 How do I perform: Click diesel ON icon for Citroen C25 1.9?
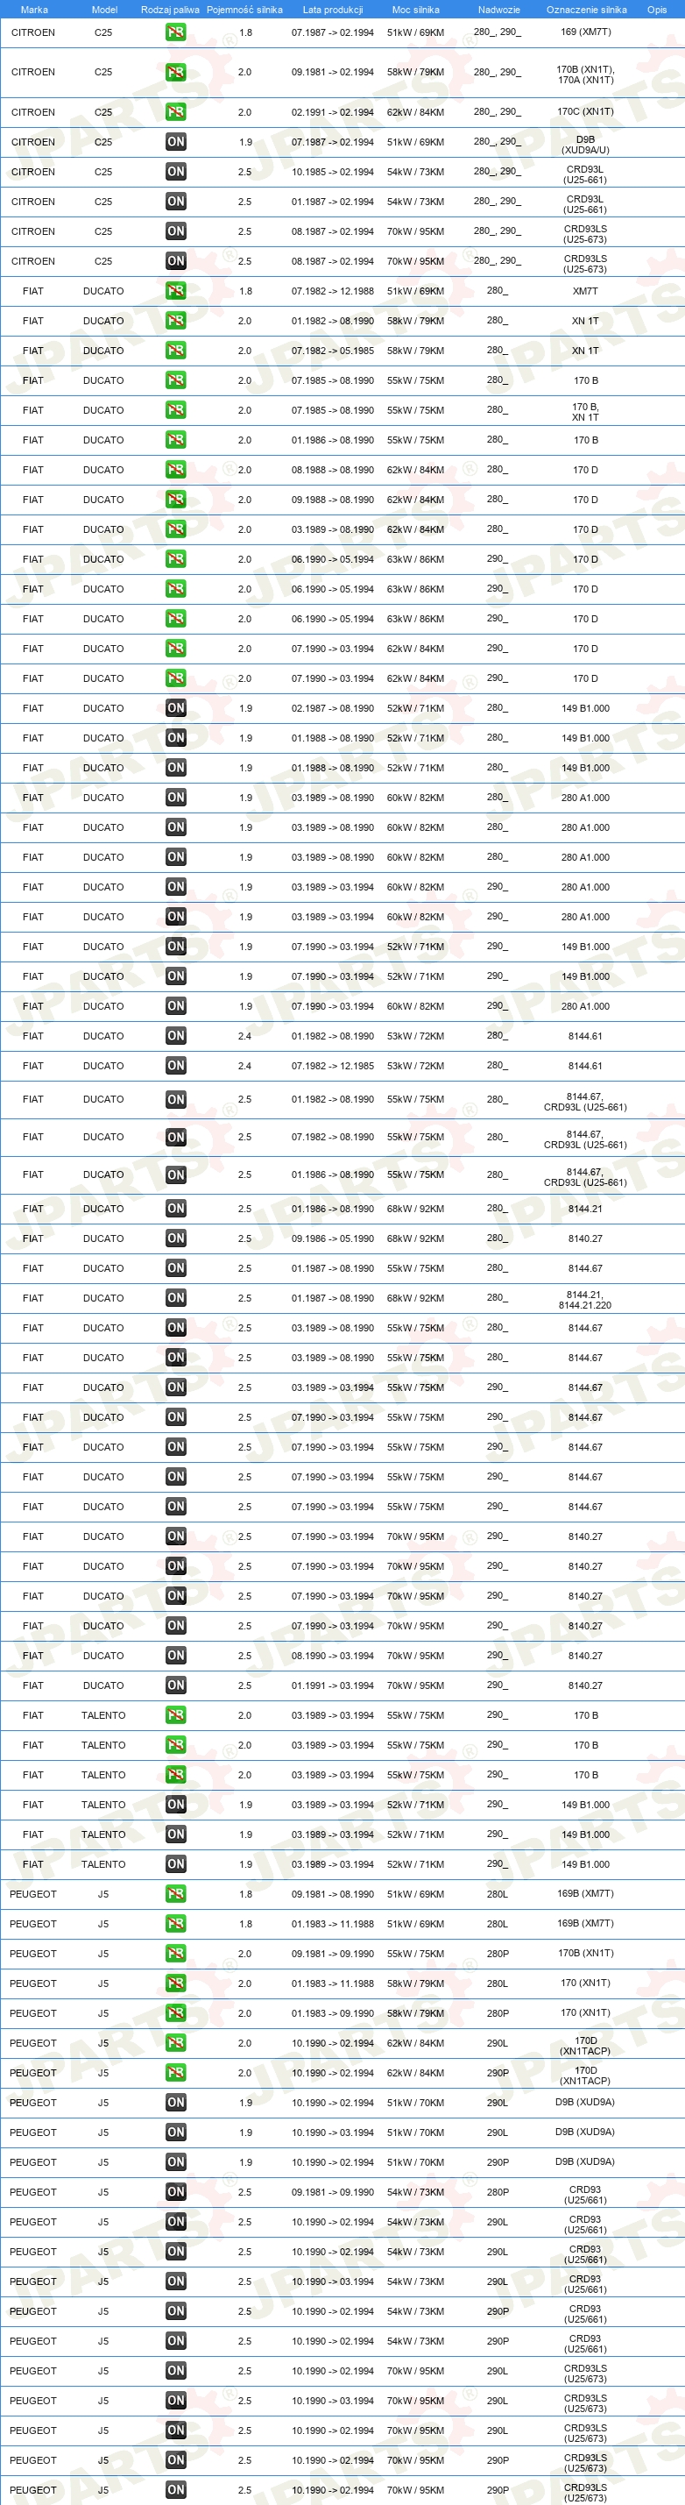click(176, 142)
